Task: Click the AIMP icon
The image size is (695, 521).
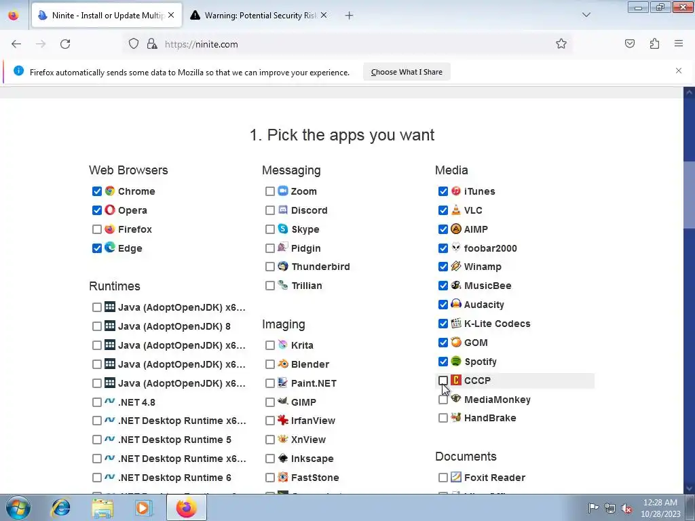Action: [x=456, y=229]
